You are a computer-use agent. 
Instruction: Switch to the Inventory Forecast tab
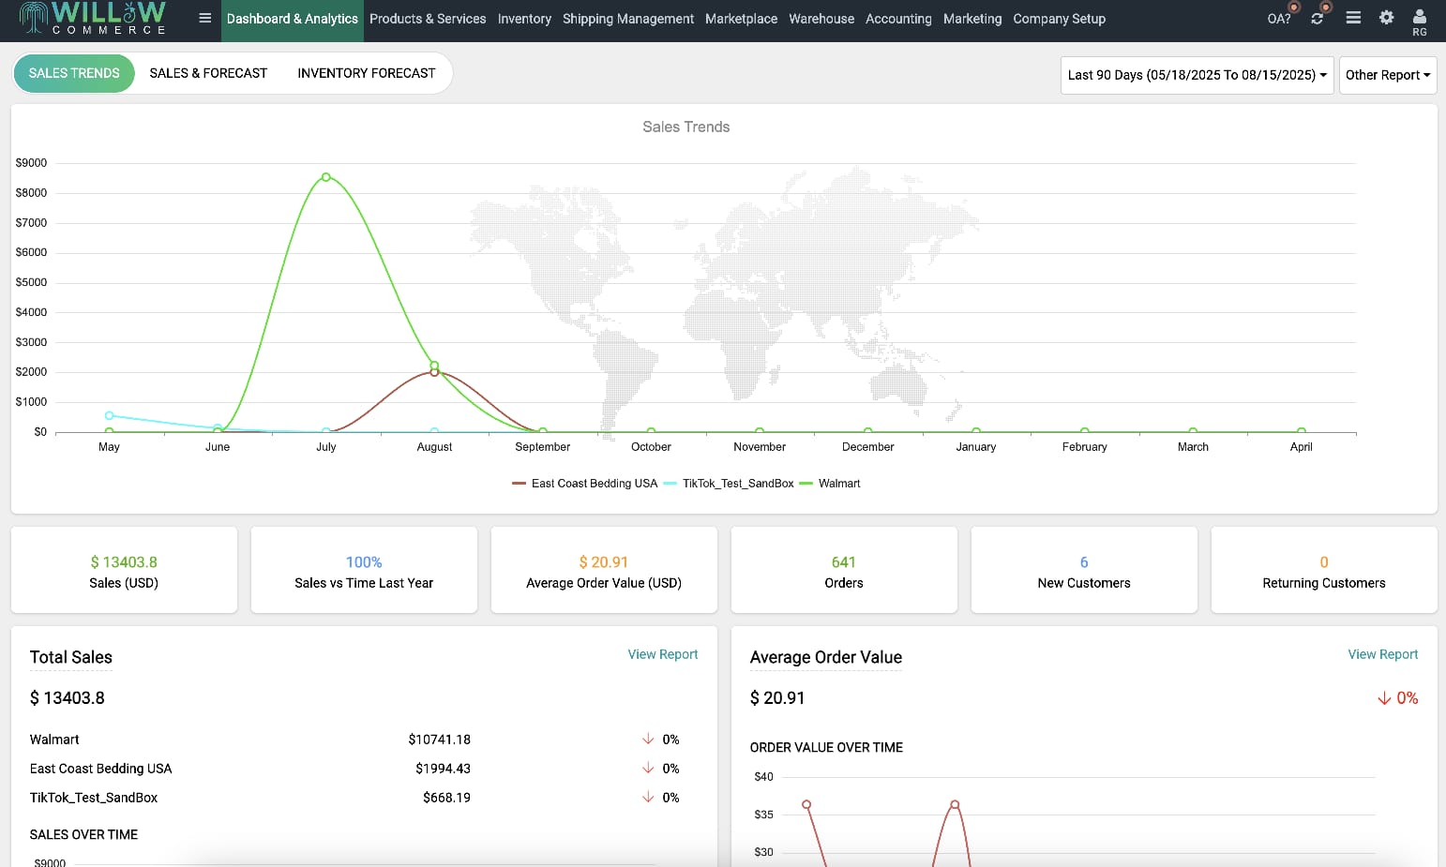click(x=366, y=73)
